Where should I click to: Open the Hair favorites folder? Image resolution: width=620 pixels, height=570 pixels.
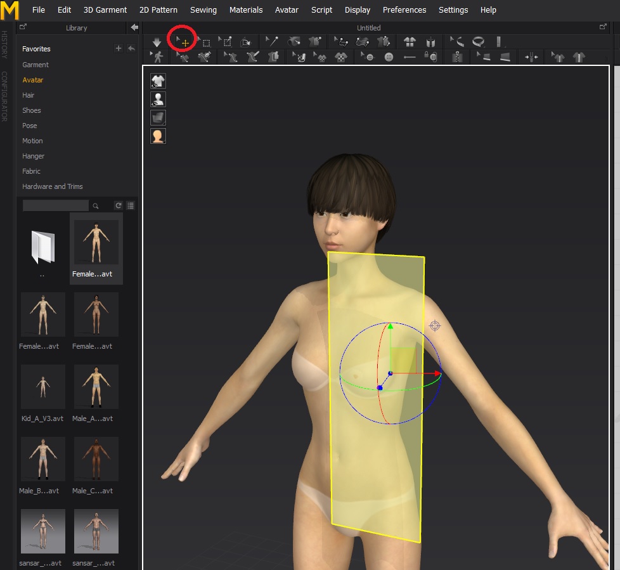(28, 95)
